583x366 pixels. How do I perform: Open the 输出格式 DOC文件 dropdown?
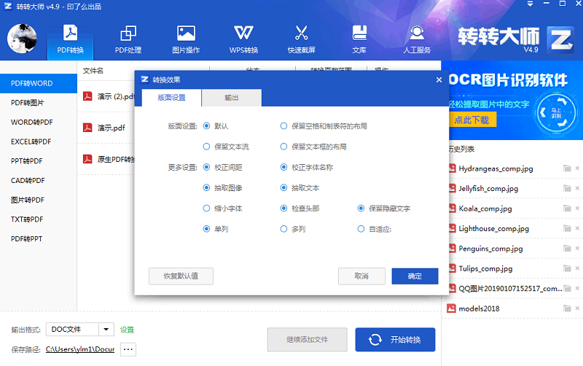(106, 329)
